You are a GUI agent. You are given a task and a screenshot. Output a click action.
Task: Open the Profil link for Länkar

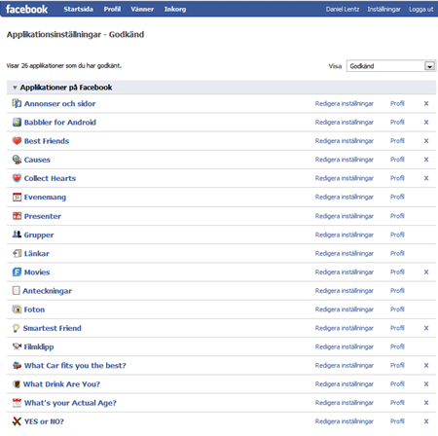397,253
